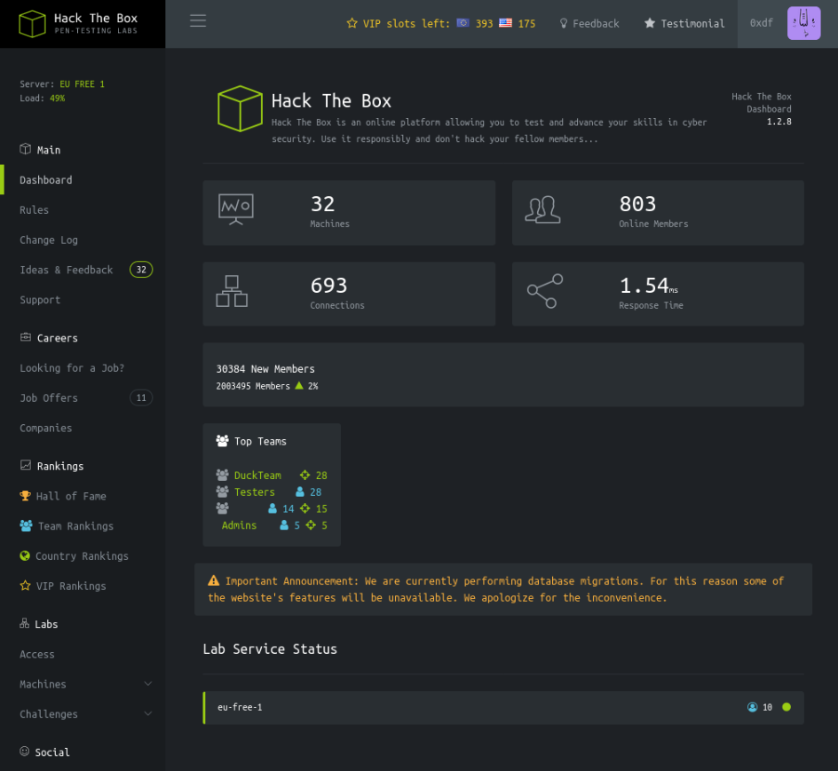This screenshot has width=838, height=771.
Task: Open the Testers team link
Action: [x=255, y=492]
